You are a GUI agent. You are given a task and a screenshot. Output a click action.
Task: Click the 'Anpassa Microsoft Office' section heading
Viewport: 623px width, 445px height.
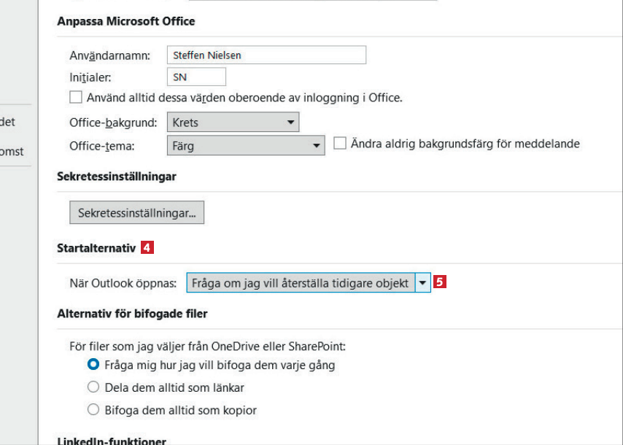125,21
